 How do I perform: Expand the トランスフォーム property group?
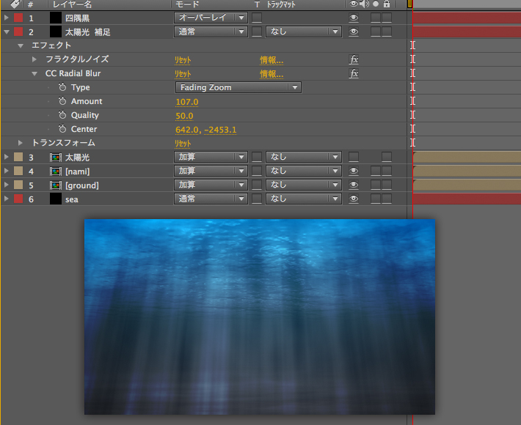point(21,143)
